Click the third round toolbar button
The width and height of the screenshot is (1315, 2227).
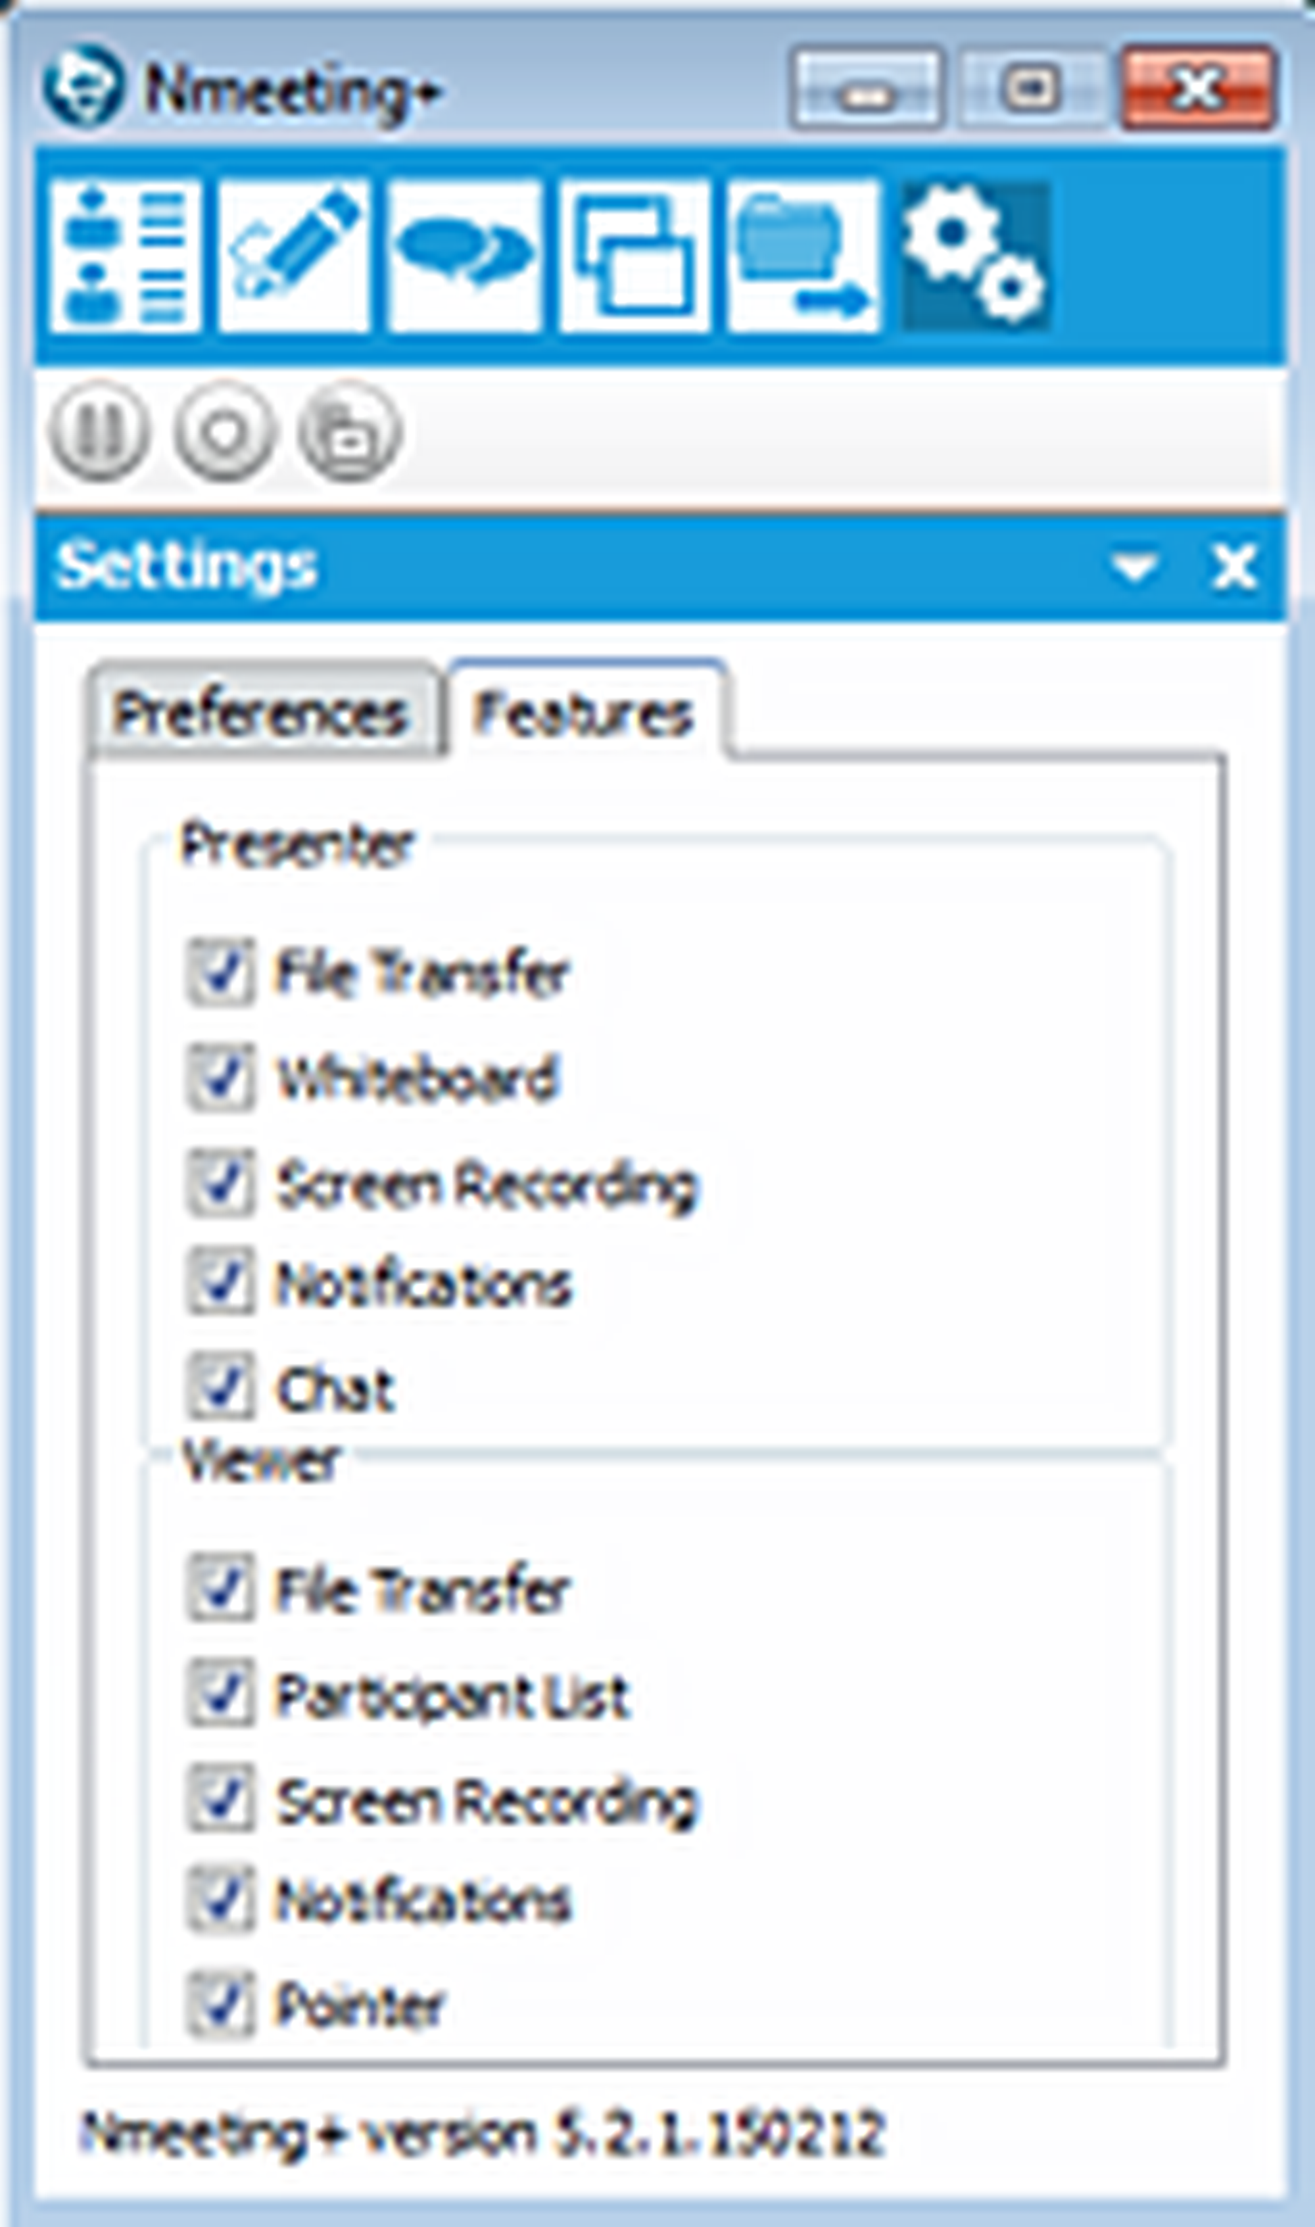pyautogui.click(x=349, y=431)
